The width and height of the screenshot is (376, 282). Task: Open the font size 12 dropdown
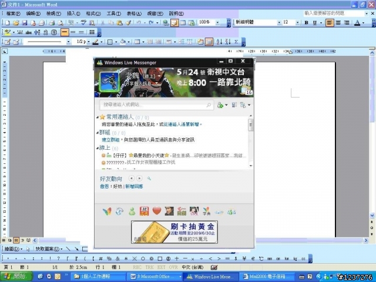297,22
